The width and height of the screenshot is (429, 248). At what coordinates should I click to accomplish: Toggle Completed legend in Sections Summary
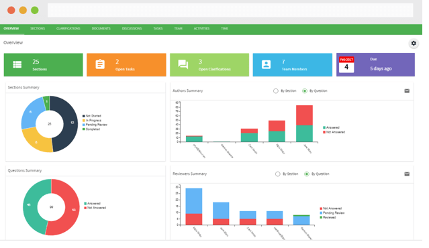click(x=91, y=129)
